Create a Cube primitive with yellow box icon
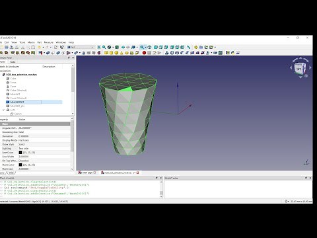Image resolution: width=317 pixels, height=238 pixels. (106, 53)
